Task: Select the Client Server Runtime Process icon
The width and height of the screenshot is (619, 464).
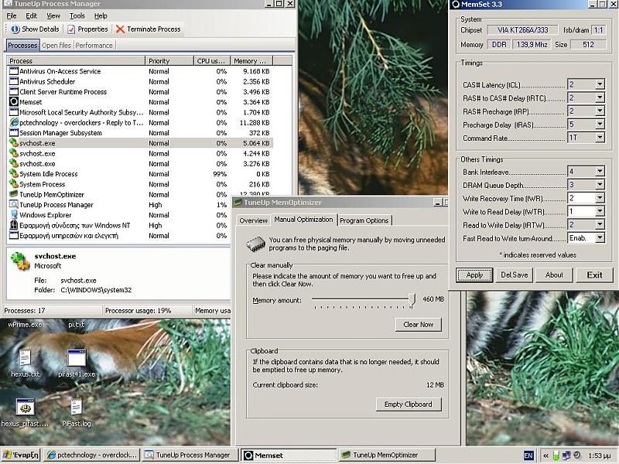Action: (x=14, y=91)
